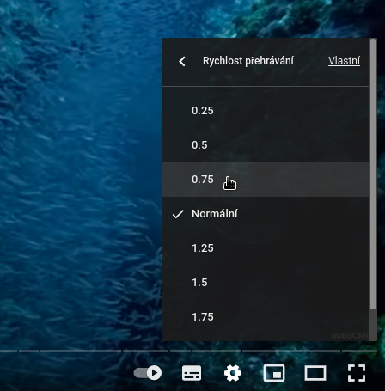Image resolution: width=385 pixels, height=391 pixels.
Task: Toggle the autoplay switch
Action: 148,373
